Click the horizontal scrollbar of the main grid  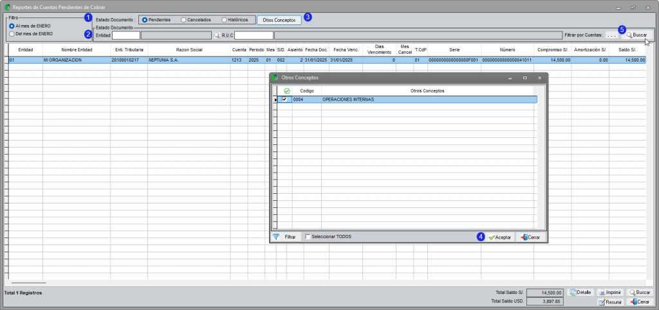pos(29,283)
